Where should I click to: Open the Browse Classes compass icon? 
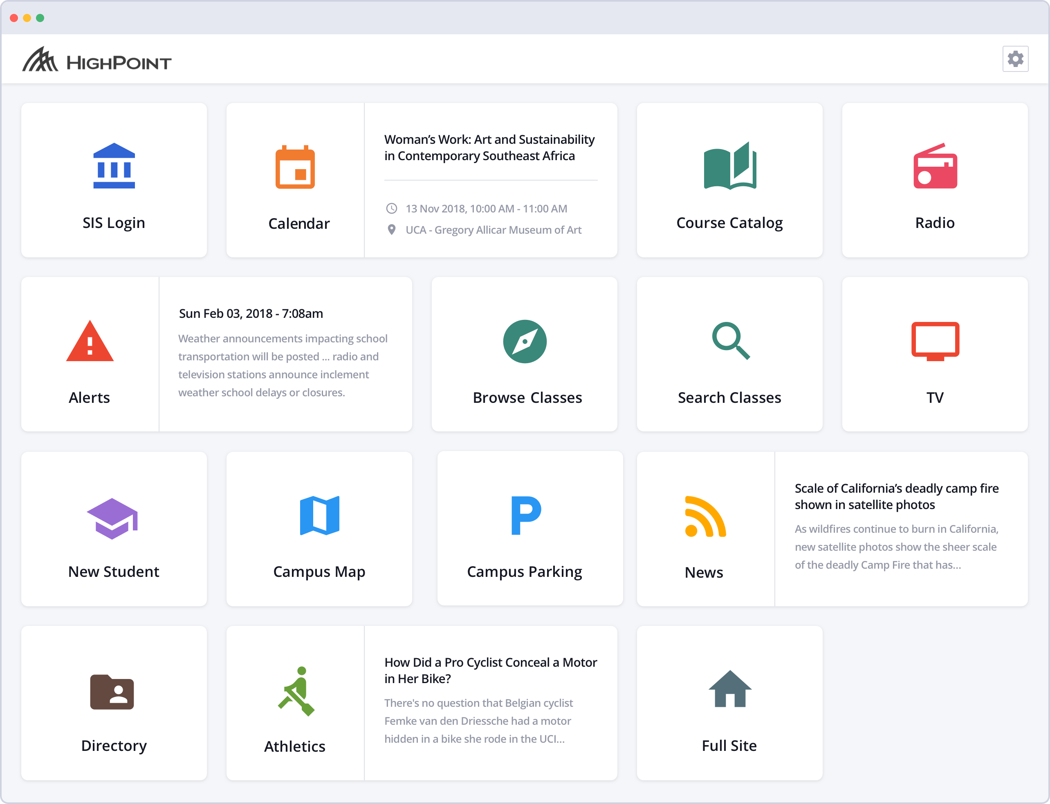[525, 341]
